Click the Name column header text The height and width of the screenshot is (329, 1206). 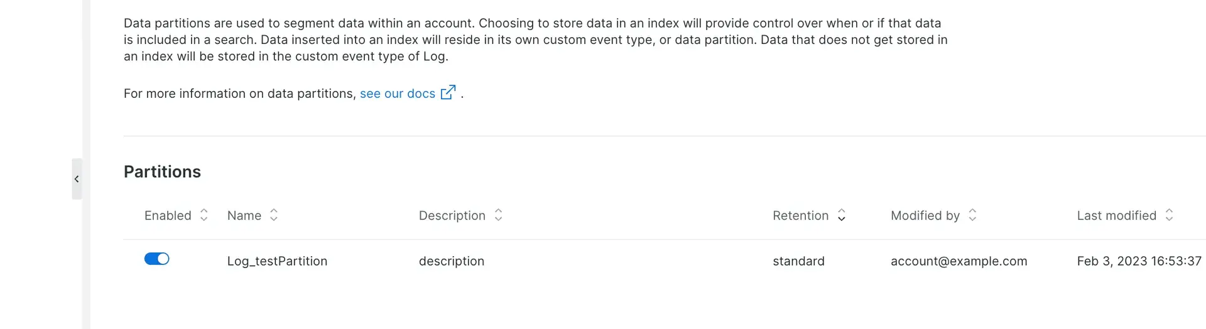pyautogui.click(x=244, y=215)
